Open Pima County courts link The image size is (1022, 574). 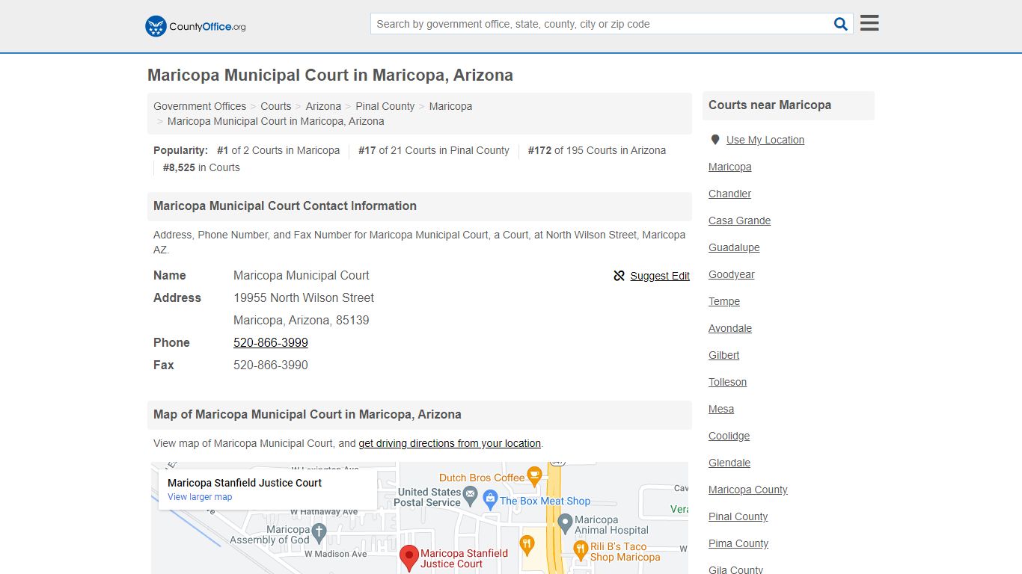pos(738,543)
